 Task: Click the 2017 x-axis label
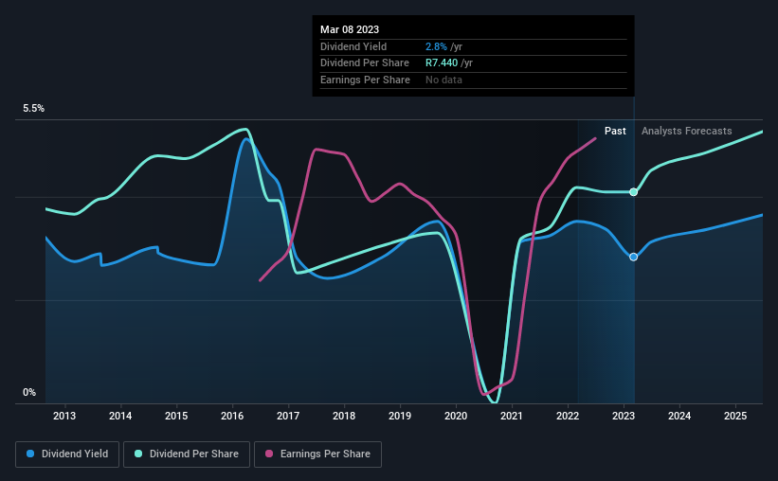coord(288,416)
